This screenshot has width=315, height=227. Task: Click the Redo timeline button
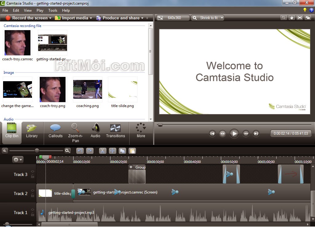[x=90, y=151]
